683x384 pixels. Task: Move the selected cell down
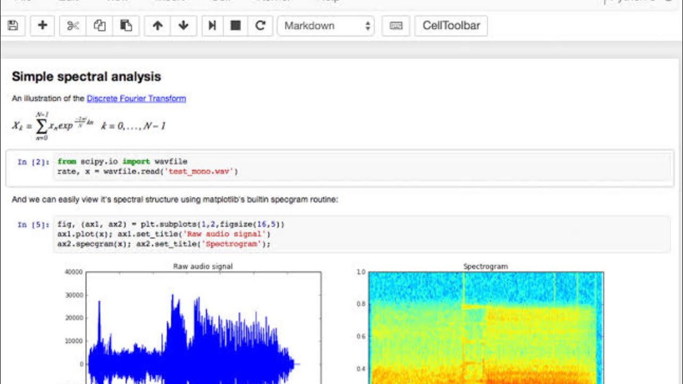pos(184,26)
